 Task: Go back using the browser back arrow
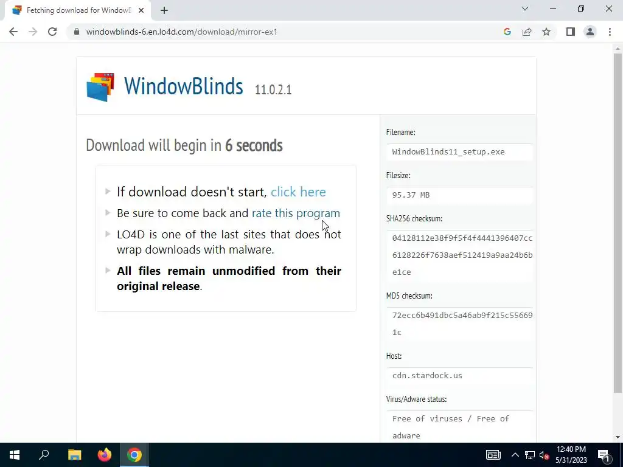[x=13, y=32]
